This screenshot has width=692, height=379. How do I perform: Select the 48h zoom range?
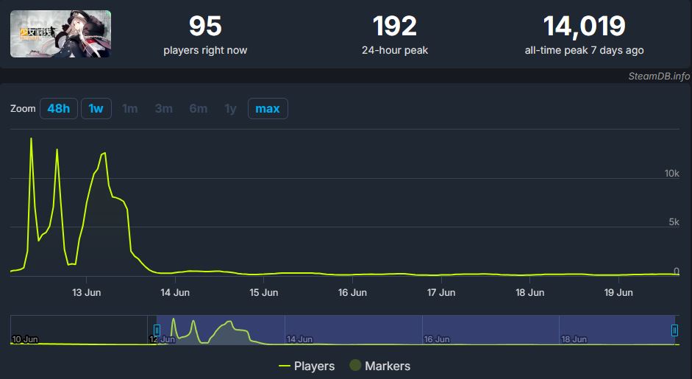tap(59, 109)
